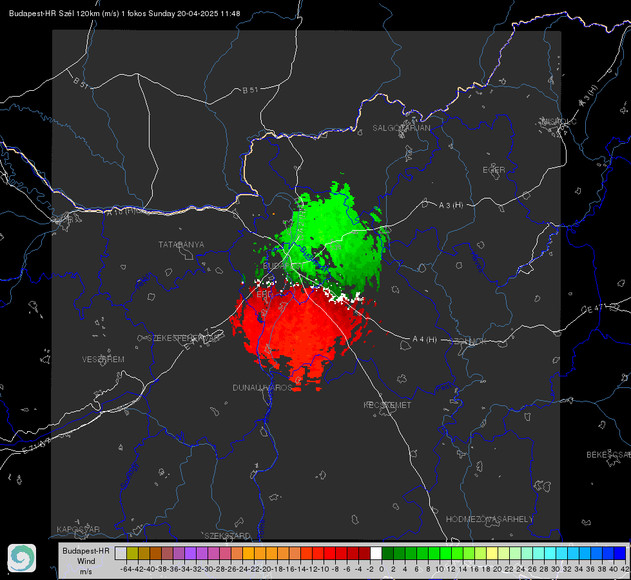Click the legend value -64
This screenshot has width=631, height=580.
126,569
